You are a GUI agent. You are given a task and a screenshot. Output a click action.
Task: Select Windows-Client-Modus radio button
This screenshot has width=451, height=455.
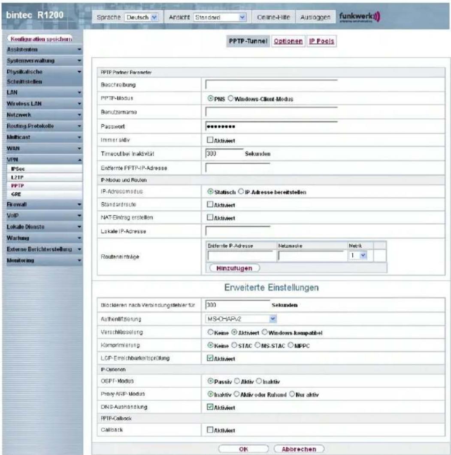[x=230, y=98]
